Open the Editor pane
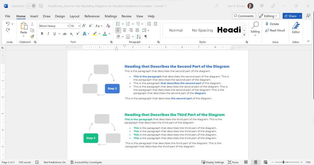Viewport: 314px width, 165px height. point(296,28)
